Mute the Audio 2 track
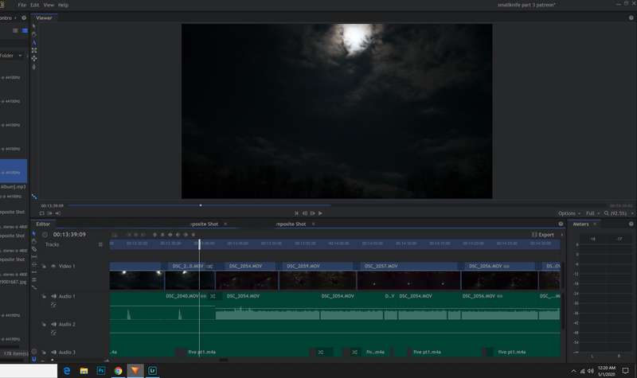Image resolution: width=637 pixels, height=378 pixels. coord(53,325)
